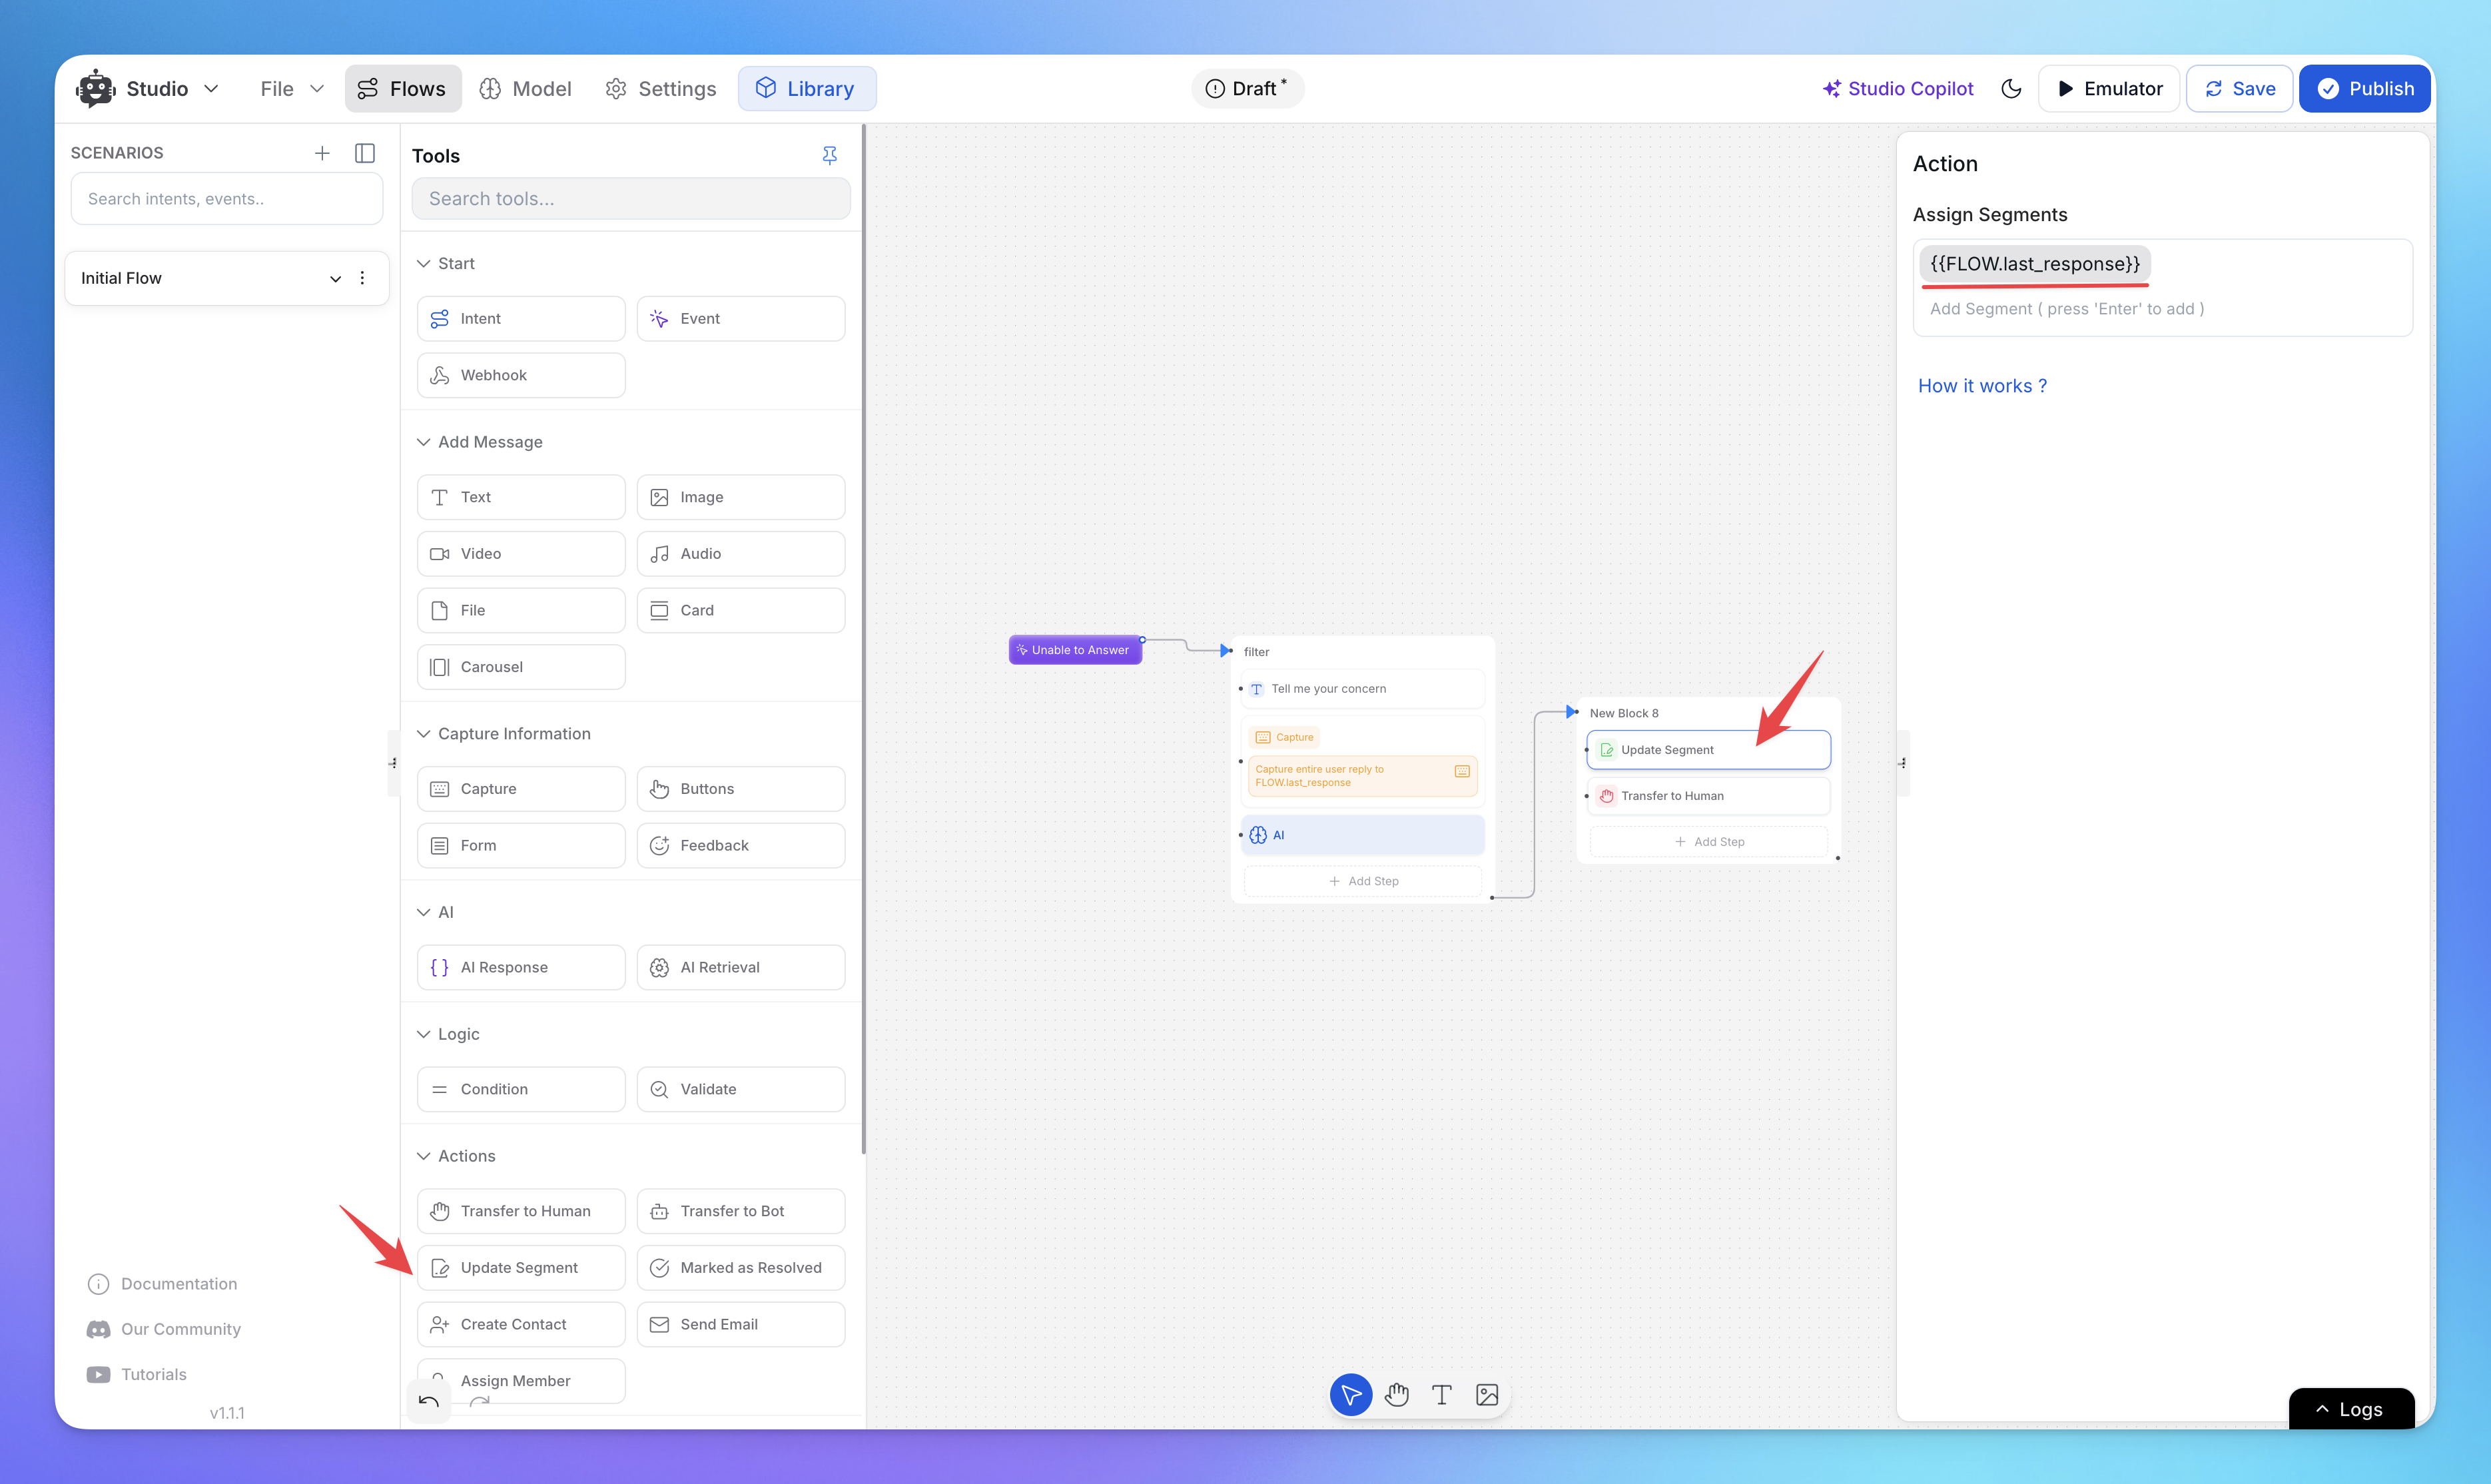The width and height of the screenshot is (2491, 1484).
Task: Open the File menu
Action: tap(291, 88)
